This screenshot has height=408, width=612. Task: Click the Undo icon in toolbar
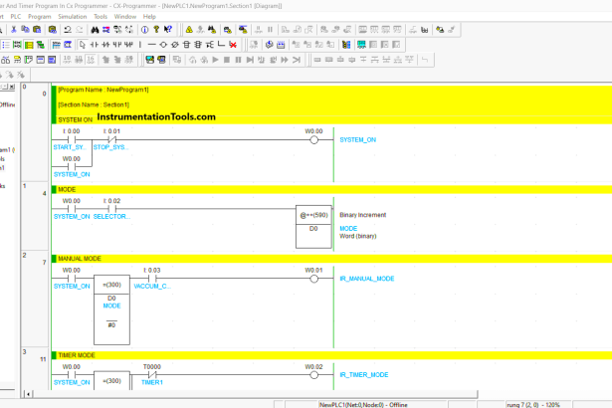coord(67,30)
